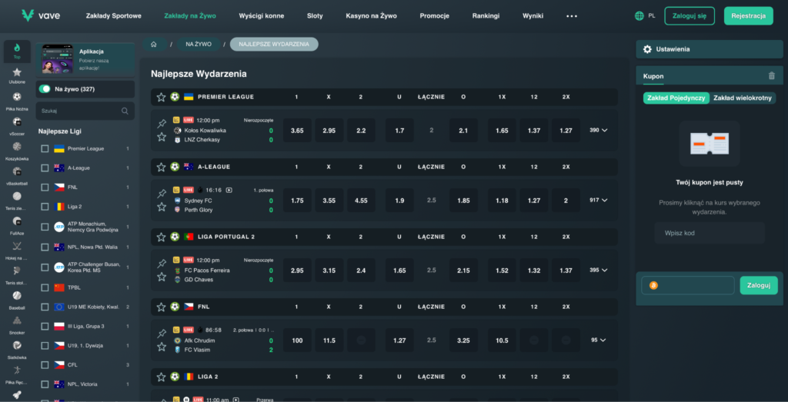Toggle the Na żywo (327) switch
This screenshot has height=402, width=788.
tap(45, 89)
